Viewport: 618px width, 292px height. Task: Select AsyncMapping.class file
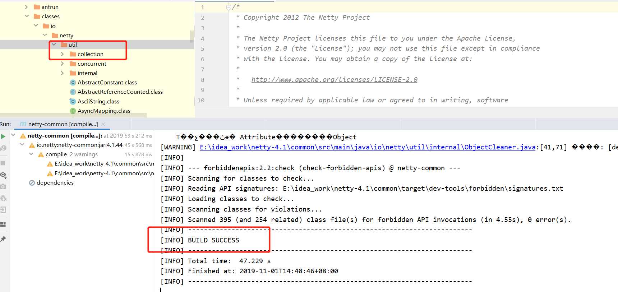(x=104, y=111)
